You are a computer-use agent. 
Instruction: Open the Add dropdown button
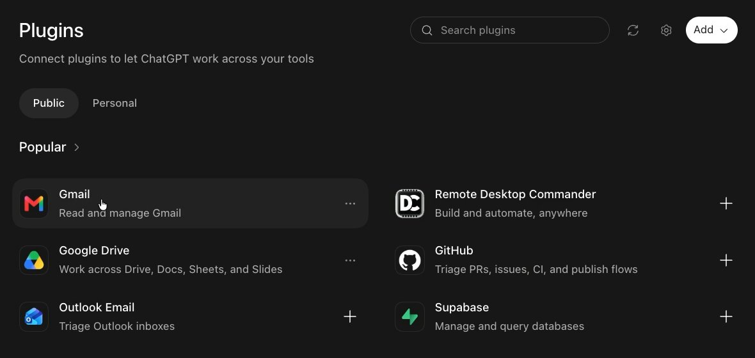[x=711, y=30]
